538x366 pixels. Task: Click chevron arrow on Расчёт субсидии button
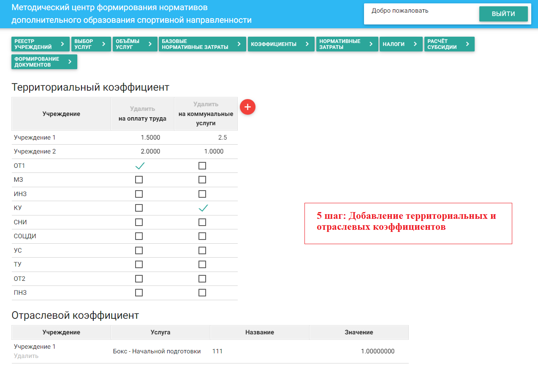(467, 44)
